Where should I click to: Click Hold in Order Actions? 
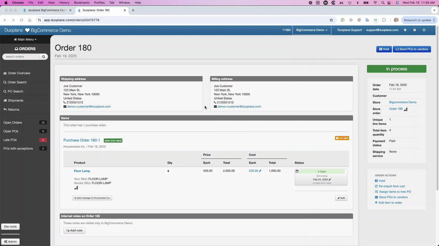380,181
